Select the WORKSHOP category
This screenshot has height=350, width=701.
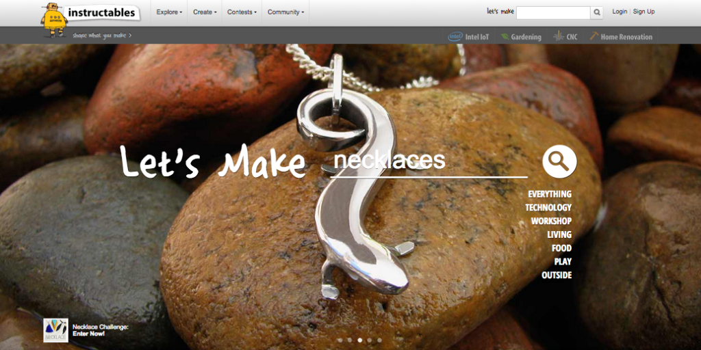[551, 221]
